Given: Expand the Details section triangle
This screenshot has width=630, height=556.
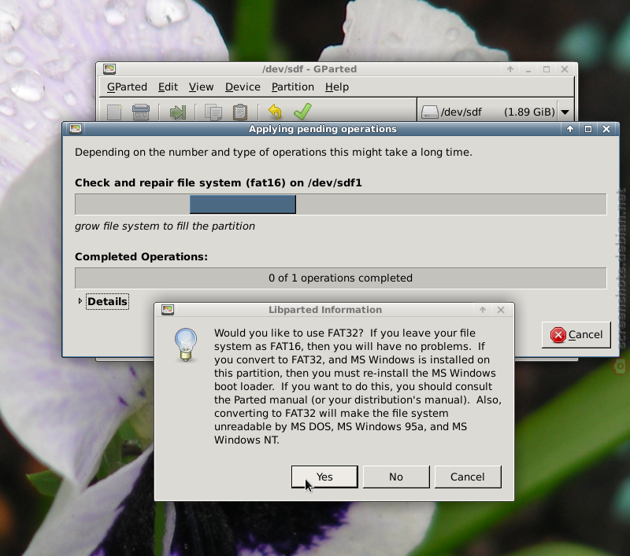Looking at the screenshot, I should point(80,301).
